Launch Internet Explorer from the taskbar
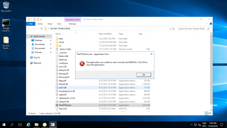Image resolution: width=227 pixels, height=128 pixels. [x=28, y=125]
